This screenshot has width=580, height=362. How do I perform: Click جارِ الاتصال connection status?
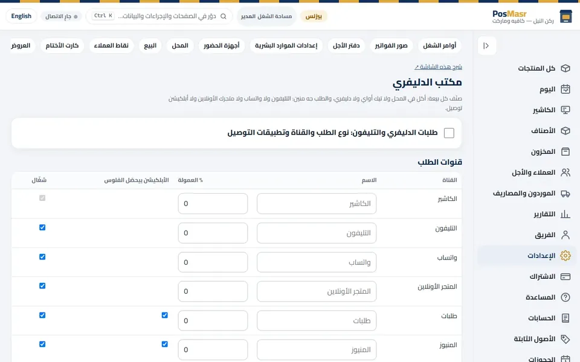pyautogui.click(x=62, y=16)
